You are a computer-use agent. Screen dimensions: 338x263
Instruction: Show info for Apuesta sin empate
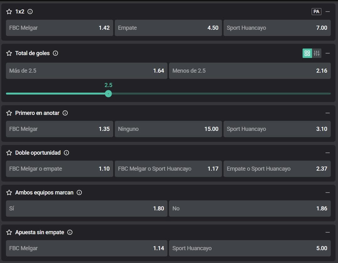coord(70,232)
